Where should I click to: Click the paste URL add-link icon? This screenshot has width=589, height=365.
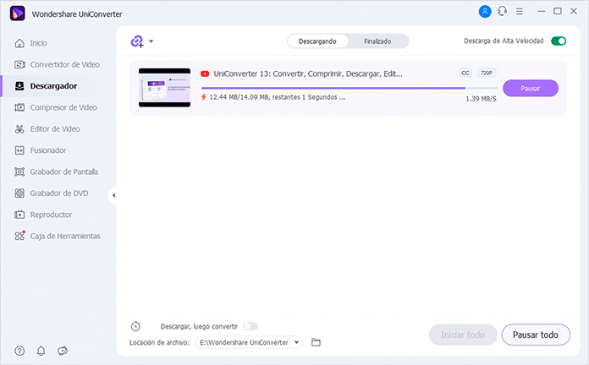tap(137, 41)
